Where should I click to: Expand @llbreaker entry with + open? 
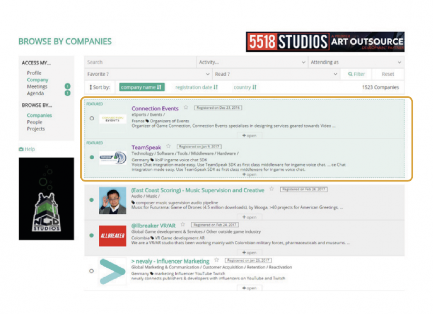(249, 252)
